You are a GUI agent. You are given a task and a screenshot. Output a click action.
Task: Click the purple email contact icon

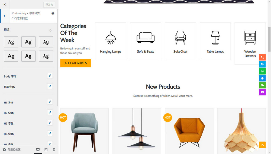(262, 92)
